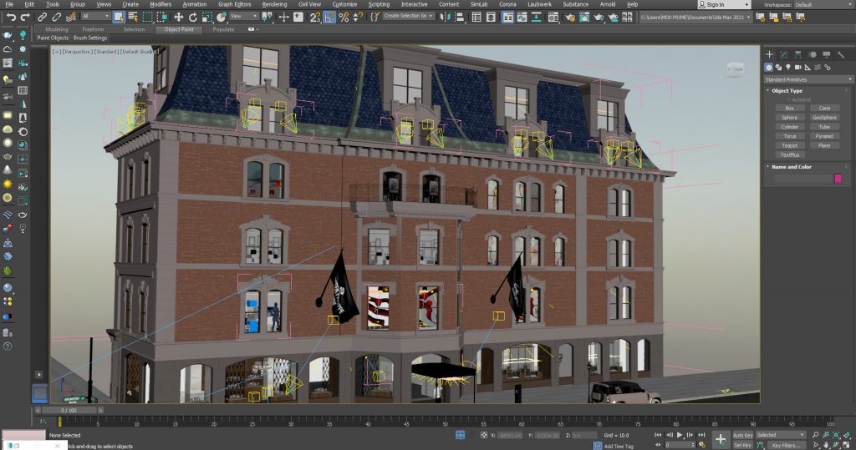Click the Teapot primitive button
Viewport: 856px width, 450px height.
click(789, 145)
